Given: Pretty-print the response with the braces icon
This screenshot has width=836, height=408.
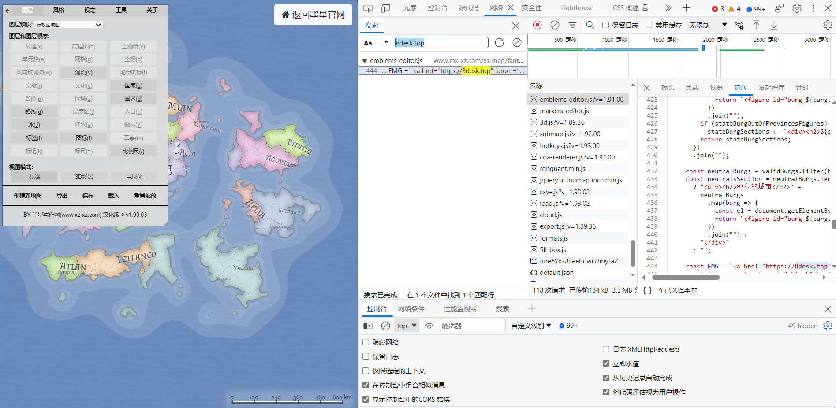Looking at the screenshot, I should click(647, 290).
